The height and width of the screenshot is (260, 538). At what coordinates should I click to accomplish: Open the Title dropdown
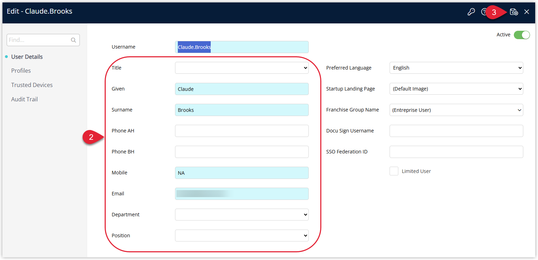click(242, 68)
